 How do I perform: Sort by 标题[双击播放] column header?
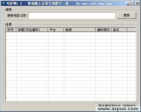(32, 30)
